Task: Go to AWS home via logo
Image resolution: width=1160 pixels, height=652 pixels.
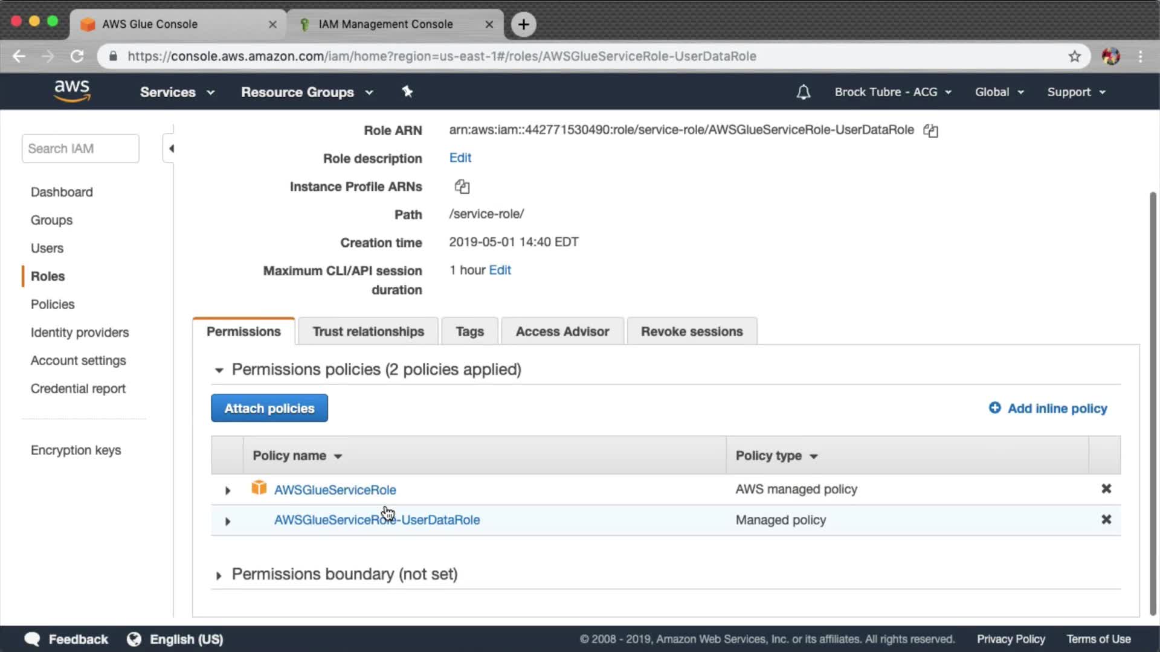Action: click(72, 91)
